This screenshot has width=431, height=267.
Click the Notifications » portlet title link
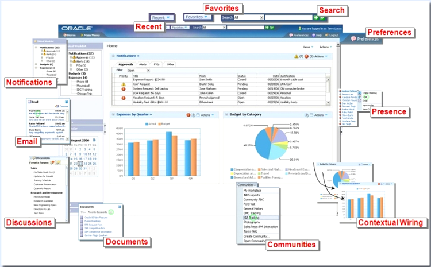click(128, 56)
